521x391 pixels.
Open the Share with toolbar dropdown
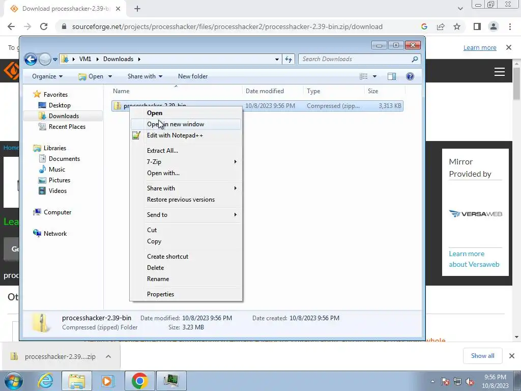(145, 76)
